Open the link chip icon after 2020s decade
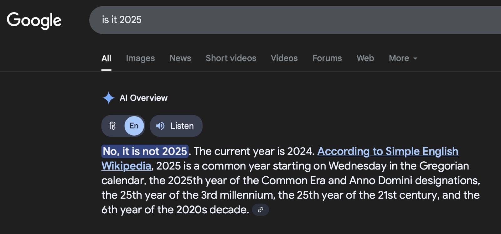The width and height of the screenshot is (501, 234). [260, 210]
